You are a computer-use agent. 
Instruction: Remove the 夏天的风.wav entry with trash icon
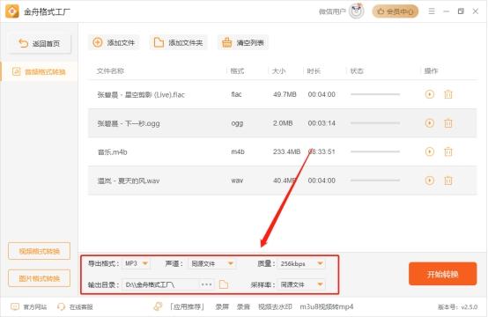[x=447, y=181]
